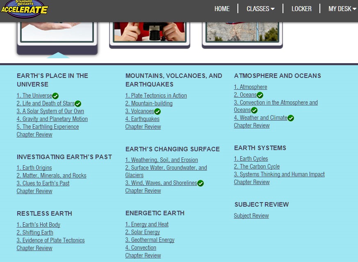Open Plate Tectonics in Action lesson
The height and width of the screenshot is (262, 358).
156,96
